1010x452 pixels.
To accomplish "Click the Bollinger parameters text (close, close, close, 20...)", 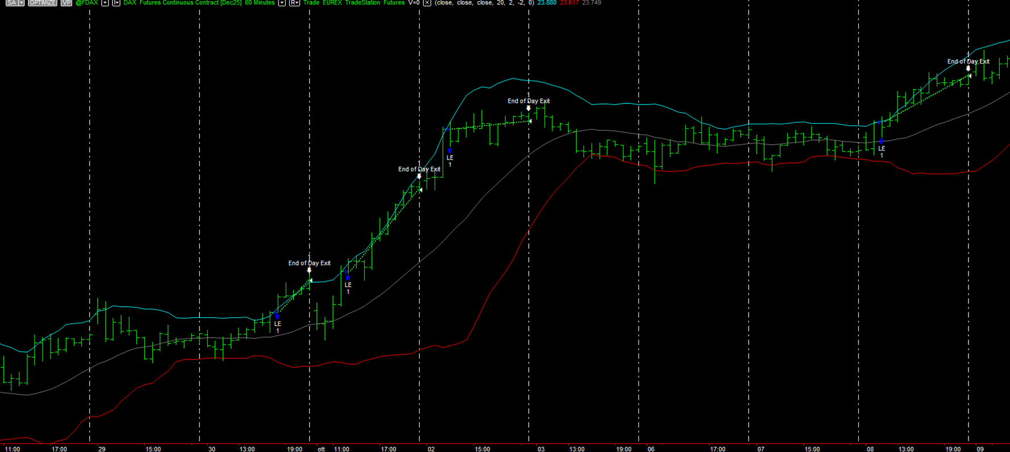I will [484, 3].
